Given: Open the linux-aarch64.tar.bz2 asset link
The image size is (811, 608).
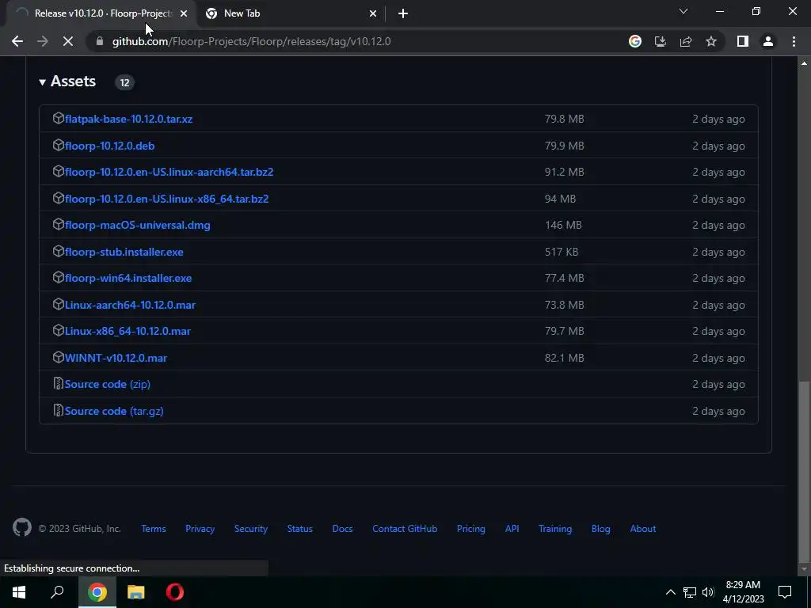Looking at the screenshot, I should point(169,172).
